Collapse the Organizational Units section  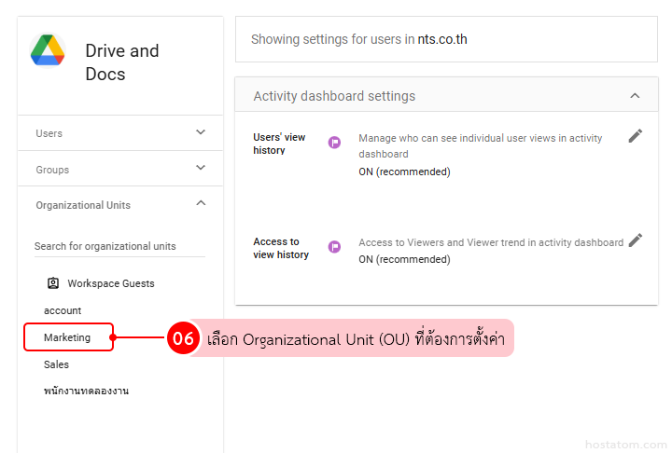click(201, 203)
